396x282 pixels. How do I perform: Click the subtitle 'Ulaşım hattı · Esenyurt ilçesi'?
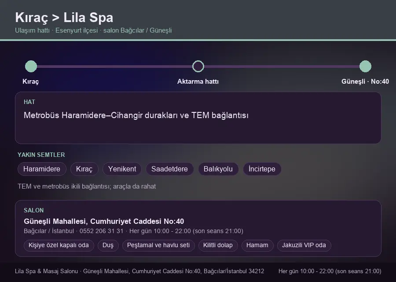(56, 30)
